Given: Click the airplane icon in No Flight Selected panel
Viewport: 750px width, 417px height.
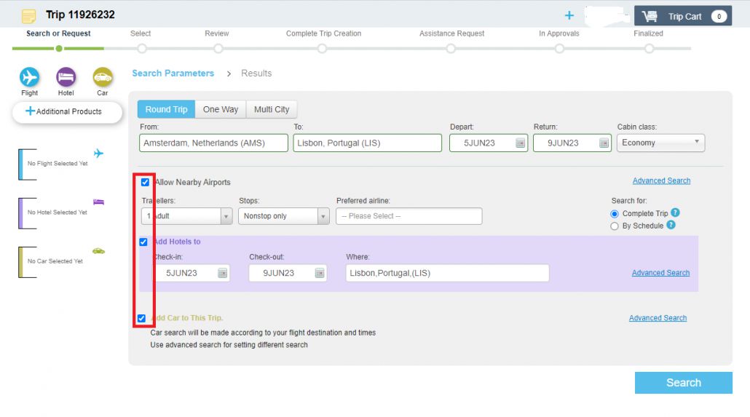Looking at the screenshot, I should [x=98, y=153].
